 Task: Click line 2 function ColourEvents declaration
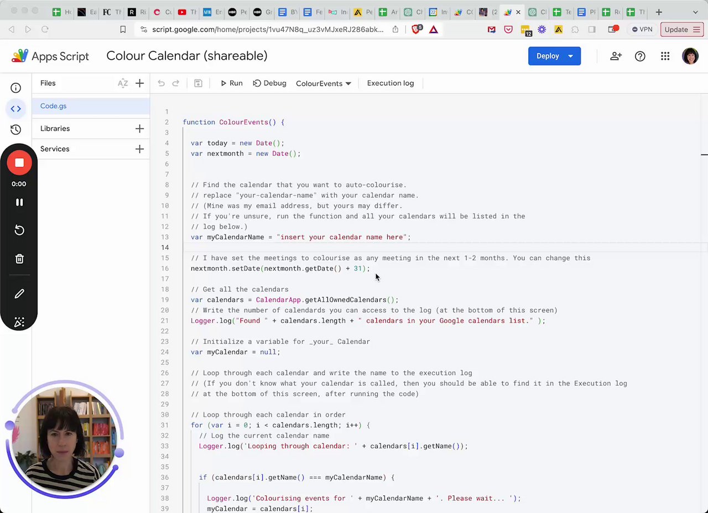point(233,122)
